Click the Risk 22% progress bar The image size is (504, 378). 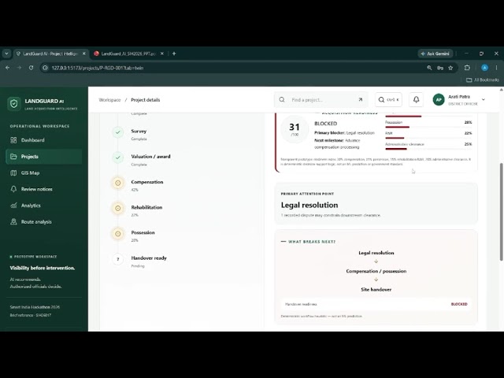[428, 139]
